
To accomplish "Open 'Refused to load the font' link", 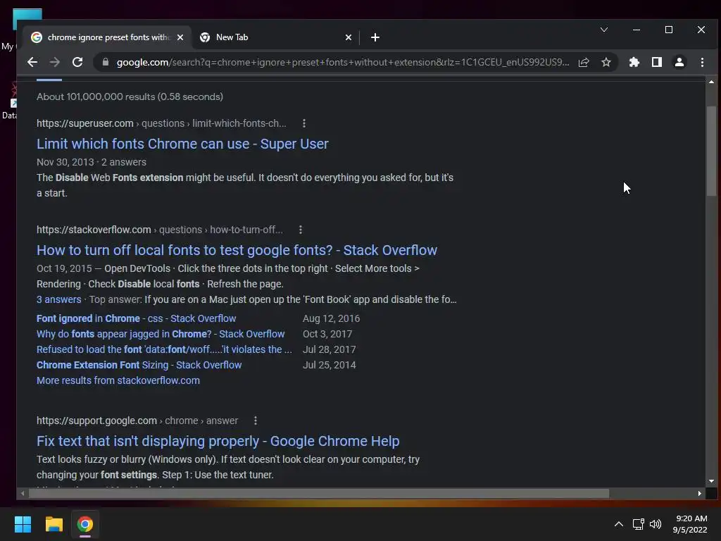I will 164,349.
